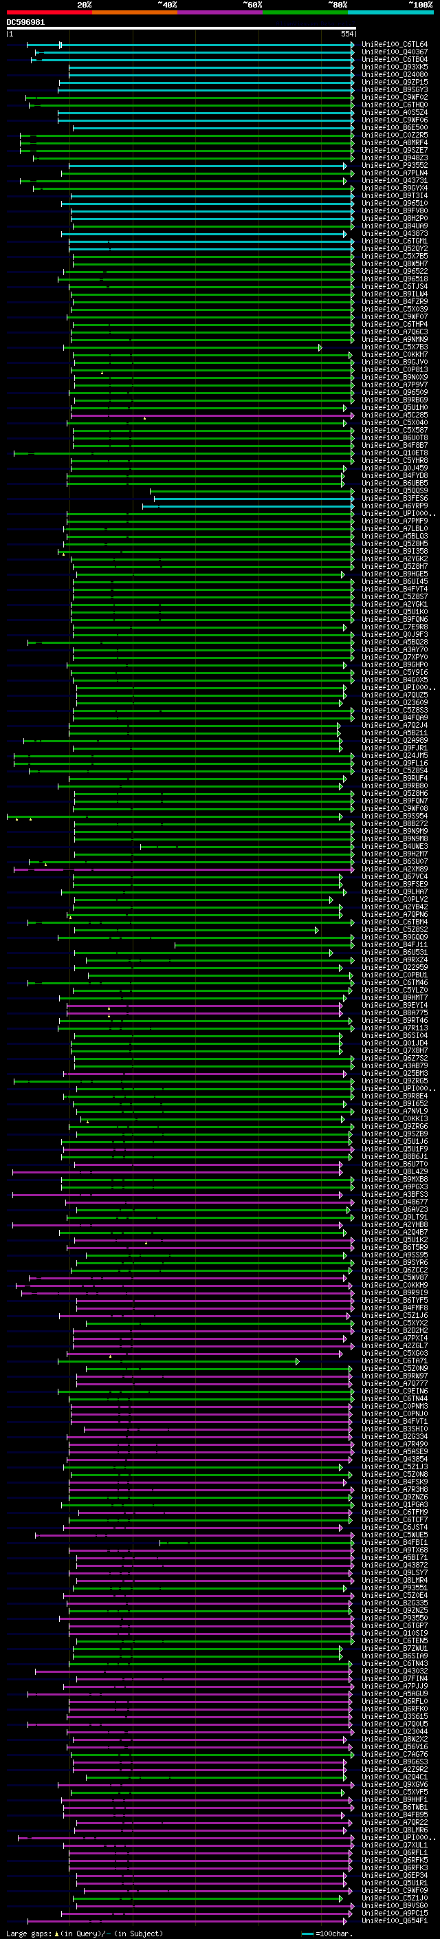Select the UniRef100_A2XM89 label
The height and width of the screenshot is (1939, 440).
[394, 869]
